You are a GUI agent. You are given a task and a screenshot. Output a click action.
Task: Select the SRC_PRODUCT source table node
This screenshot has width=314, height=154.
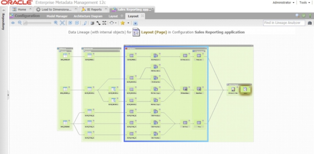tap(65, 57)
